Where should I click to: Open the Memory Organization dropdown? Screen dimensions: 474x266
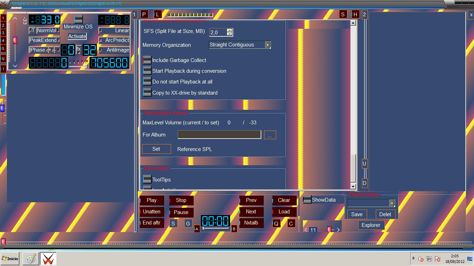click(x=268, y=45)
